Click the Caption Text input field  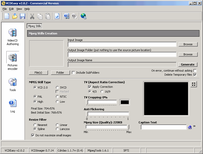tap(164, 127)
